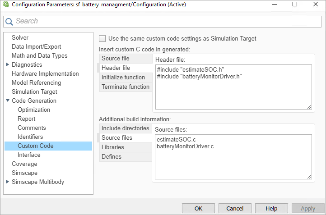Open Comments under Code Generation

[32, 128]
